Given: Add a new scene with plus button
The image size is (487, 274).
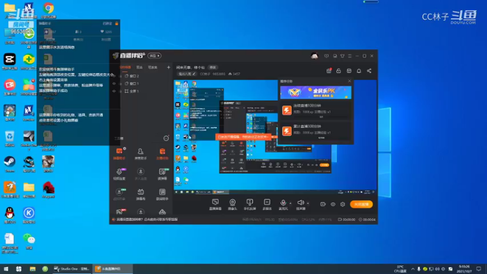Looking at the screenshot, I should [x=169, y=67].
